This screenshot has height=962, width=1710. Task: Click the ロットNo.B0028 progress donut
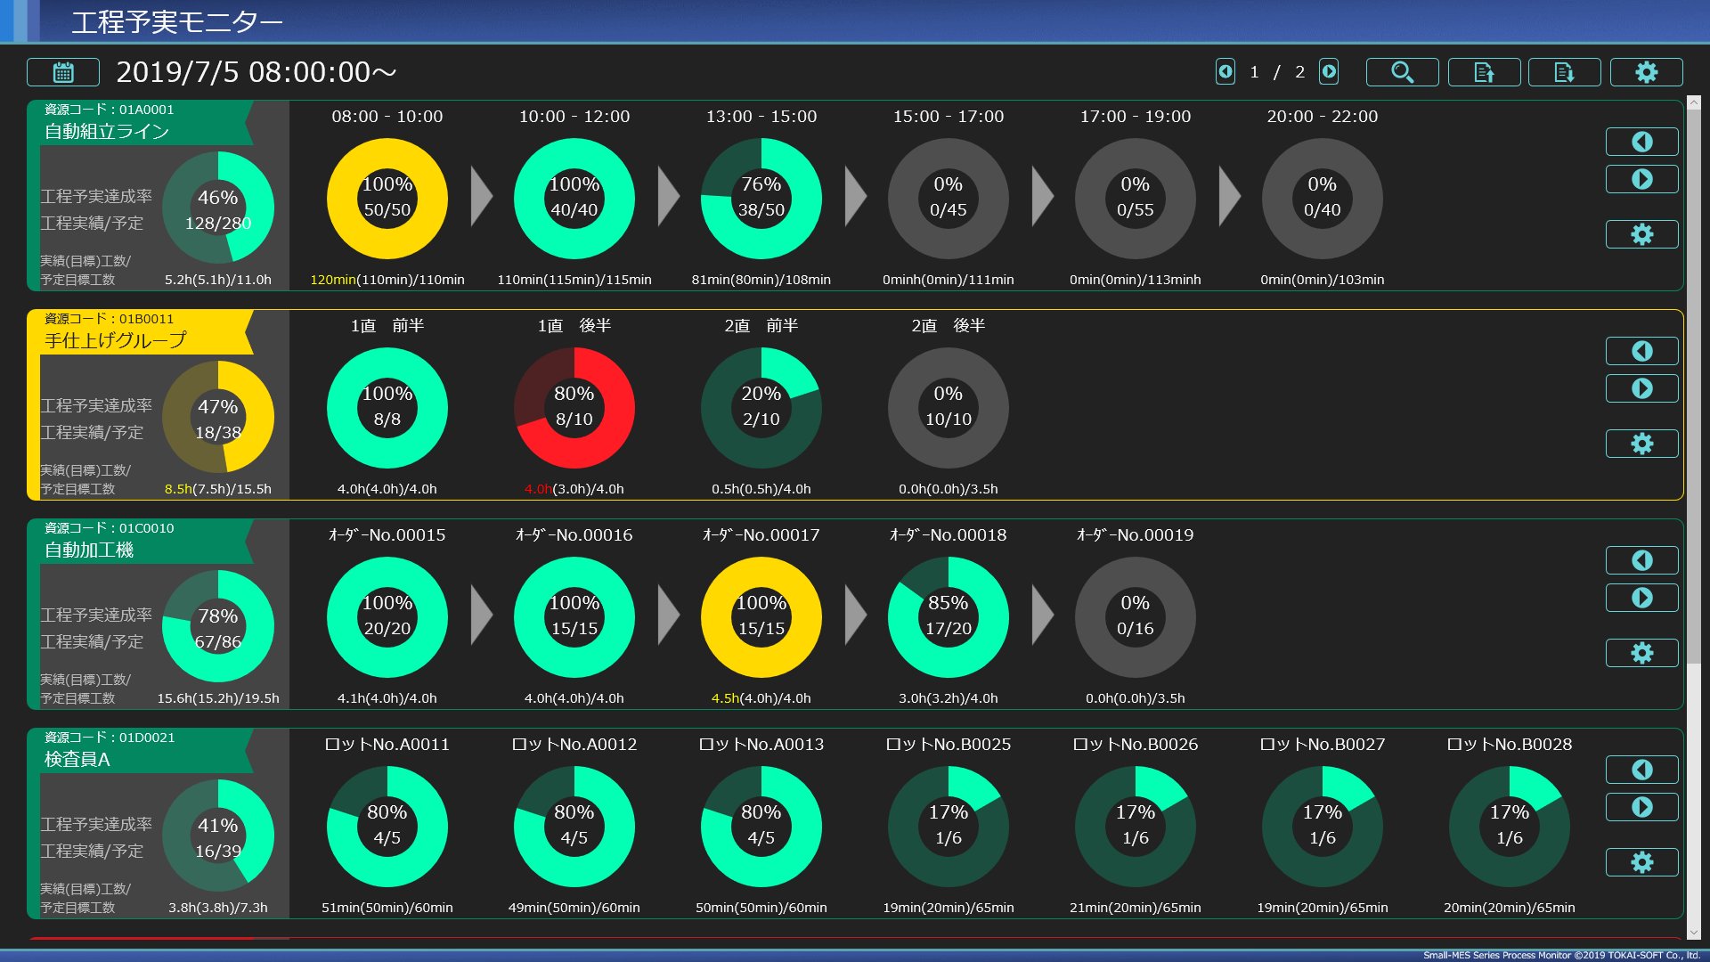(1509, 826)
